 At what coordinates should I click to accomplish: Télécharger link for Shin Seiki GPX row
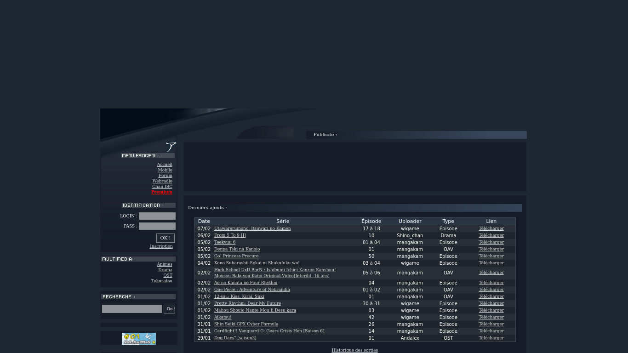point(491,324)
